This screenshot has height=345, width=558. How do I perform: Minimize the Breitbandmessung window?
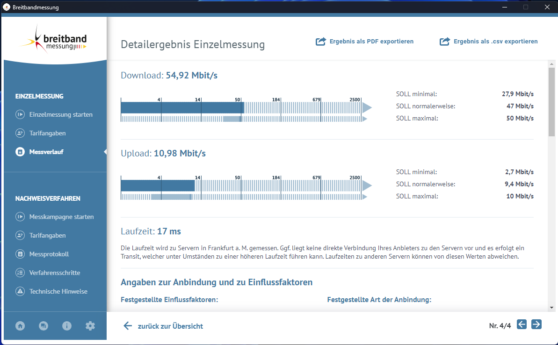505,7
